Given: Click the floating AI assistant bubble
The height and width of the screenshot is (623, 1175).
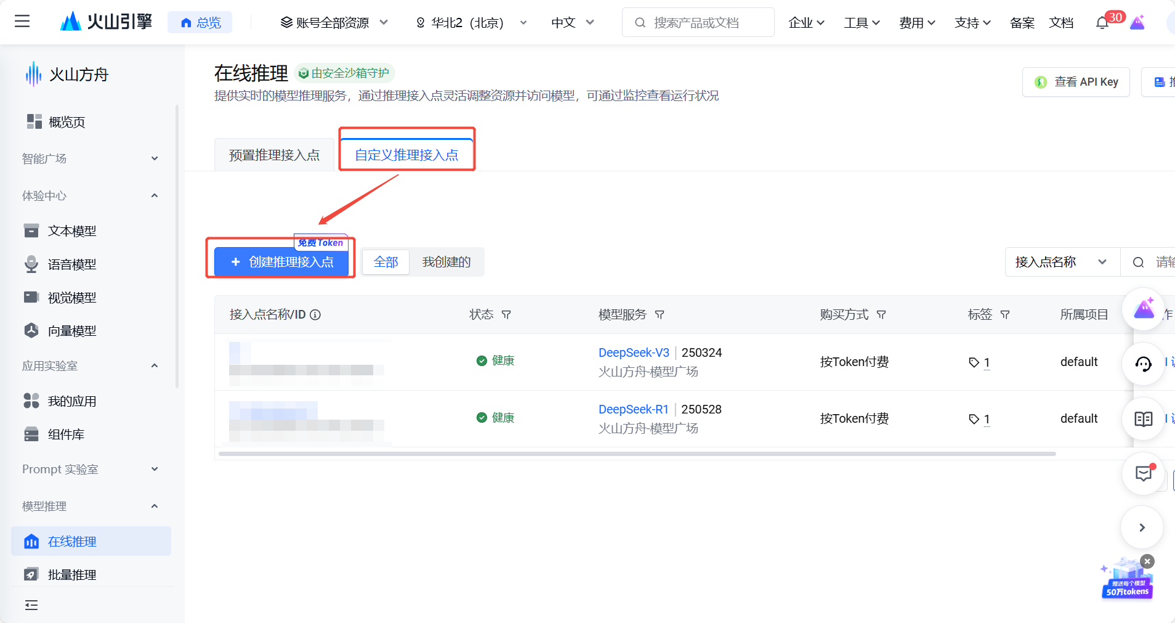Looking at the screenshot, I should click(1144, 309).
